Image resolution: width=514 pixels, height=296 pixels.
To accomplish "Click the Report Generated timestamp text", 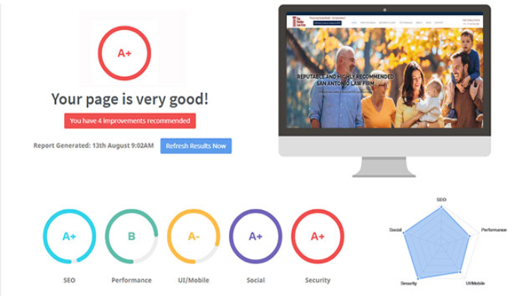I will tap(94, 146).
